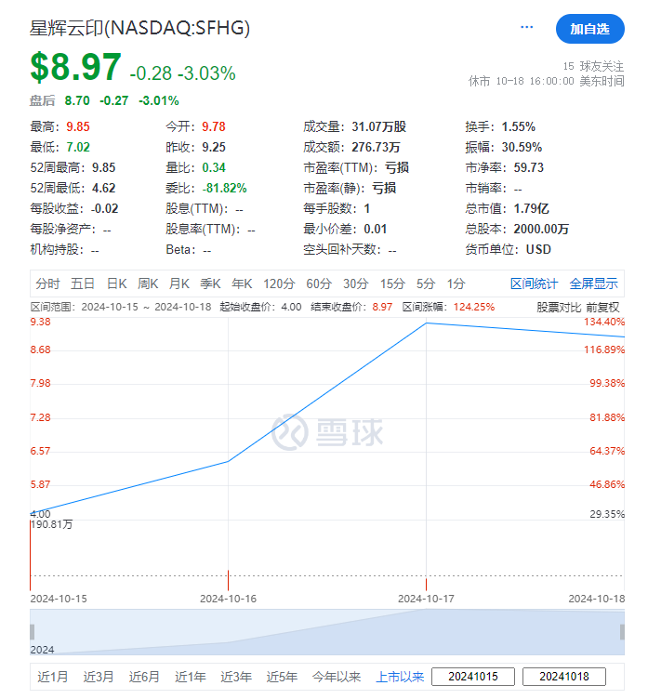Click the 委比 -81.82% value
The image size is (648, 699).
tap(224, 188)
